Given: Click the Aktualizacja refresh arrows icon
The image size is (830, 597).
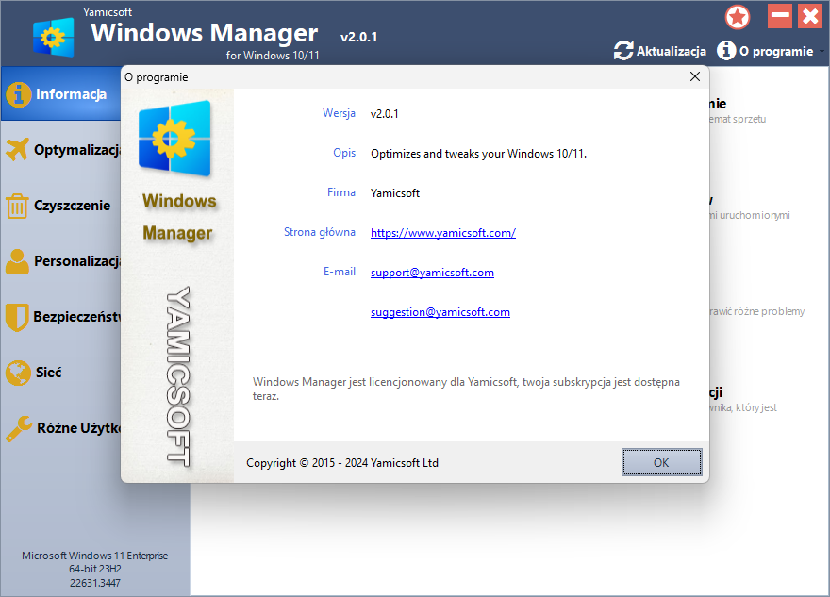Looking at the screenshot, I should [x=623, y=51].
